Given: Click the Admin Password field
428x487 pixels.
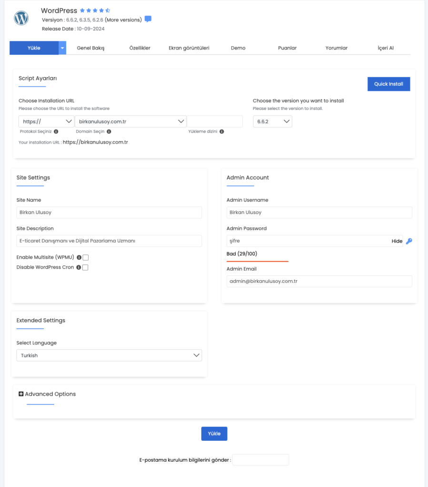Looking at the screenshot, I should [x=315, y=241].
